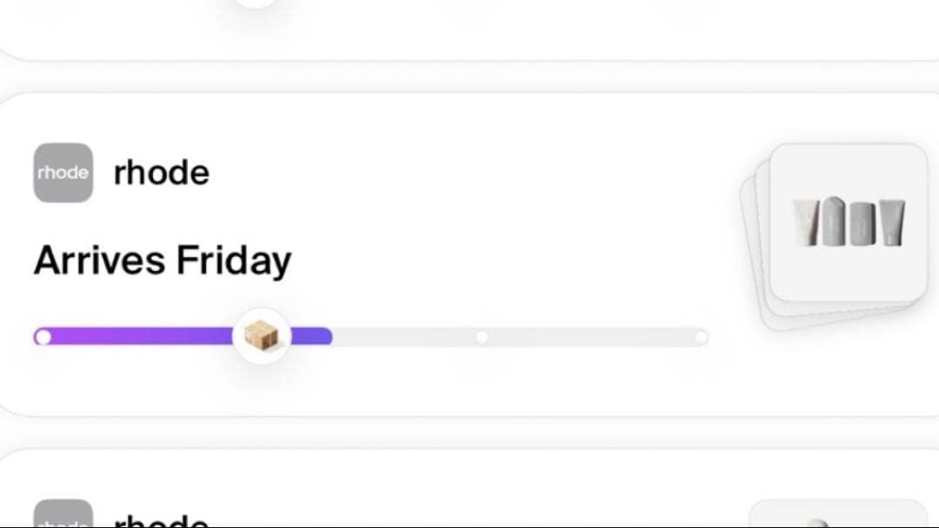Click the final delivery dot at tracker end
The height and width of the screenshot is (528, 939).
point(701,337)
